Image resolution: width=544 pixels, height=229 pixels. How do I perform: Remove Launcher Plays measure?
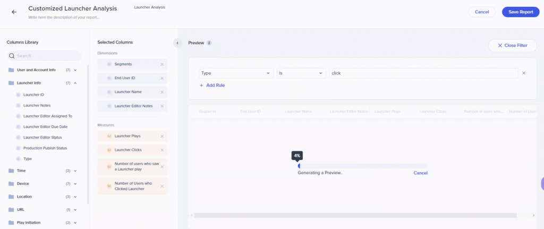(162, 137)
